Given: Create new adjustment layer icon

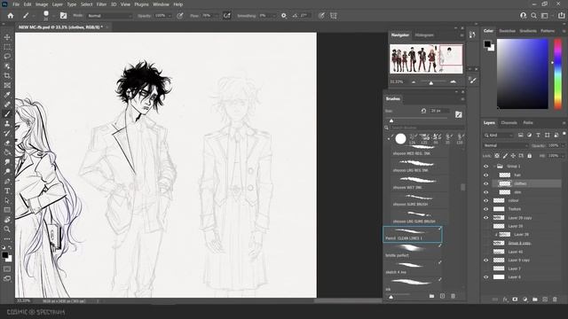Looking at the screenshot, I should [525, 300].
